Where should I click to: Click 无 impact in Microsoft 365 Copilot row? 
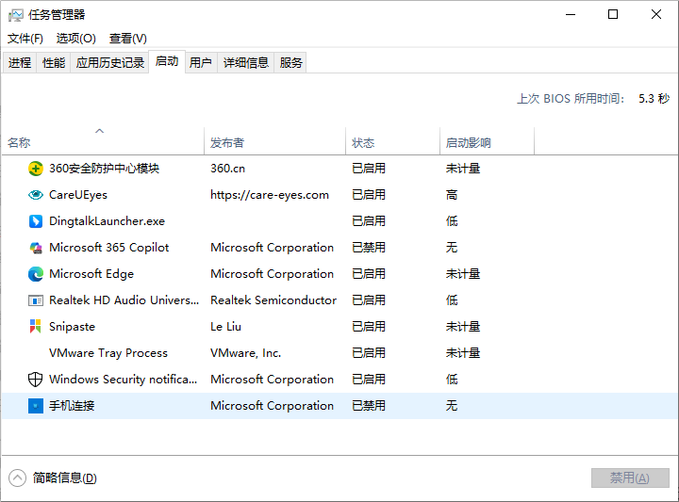(x=452, y=248)
